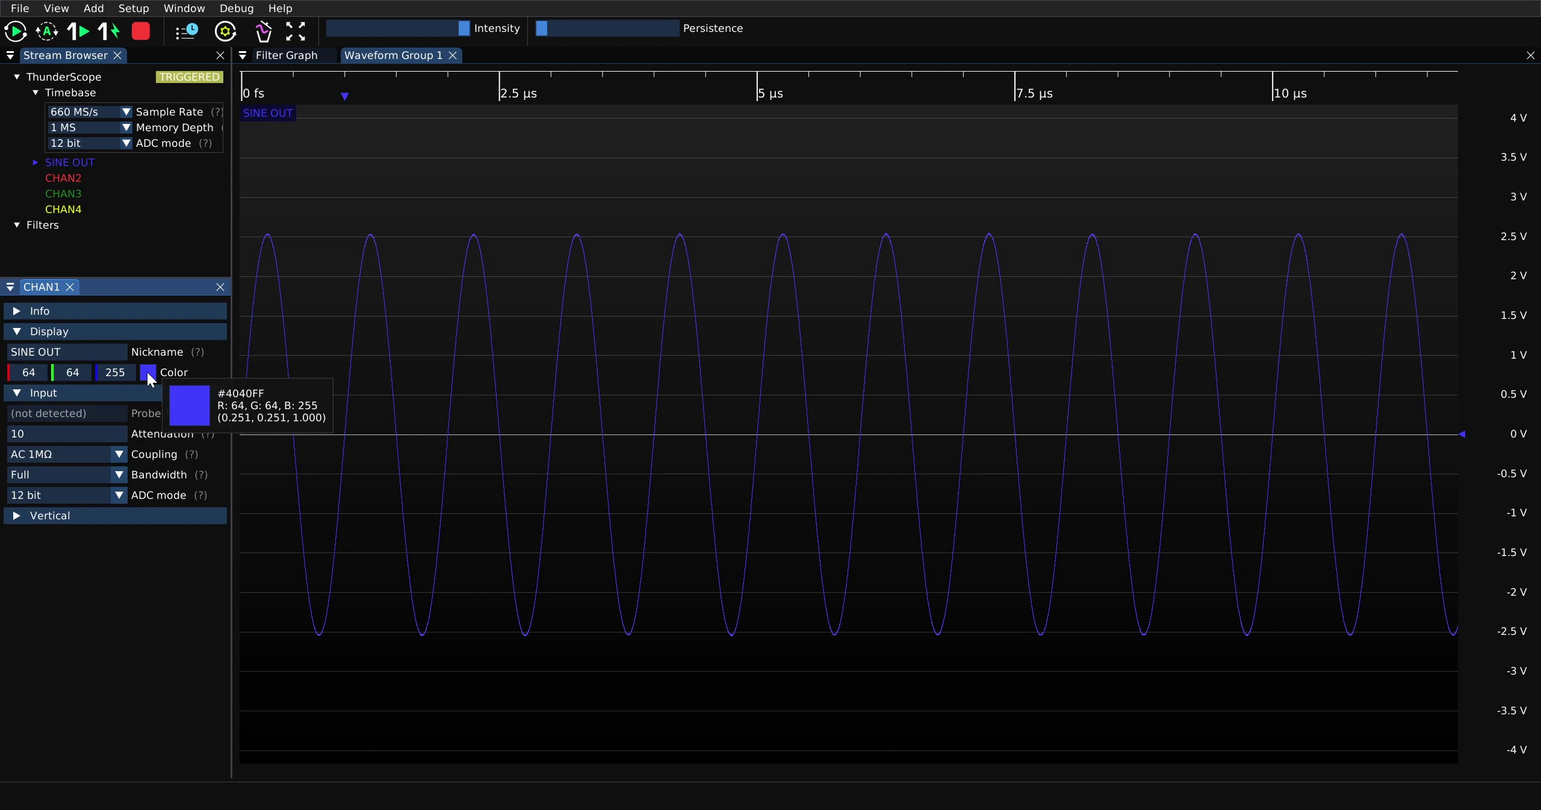Switch to the Filter Graph tab

click(287, 55)
